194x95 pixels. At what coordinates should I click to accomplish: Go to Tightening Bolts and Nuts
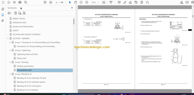[x=27, y=54]
